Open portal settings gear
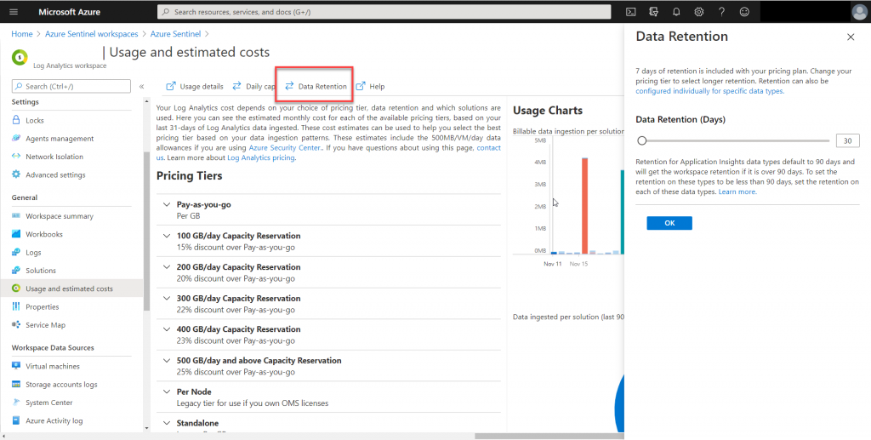This screenshot has height=440, width=871. (699, 12)
